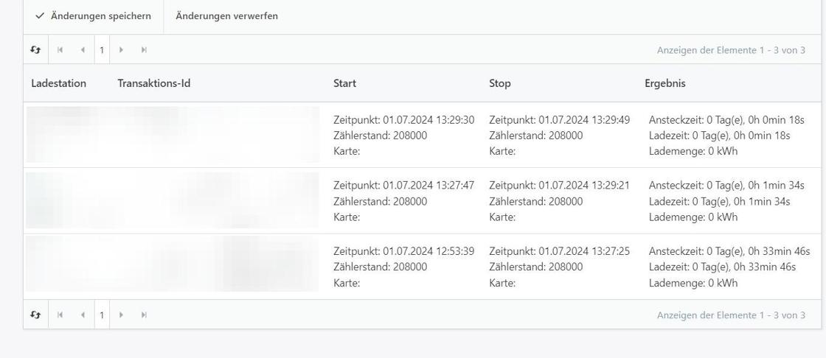Save changes with Änderungen speichern
Screen dimensions: 826x358
pos(93,16)
